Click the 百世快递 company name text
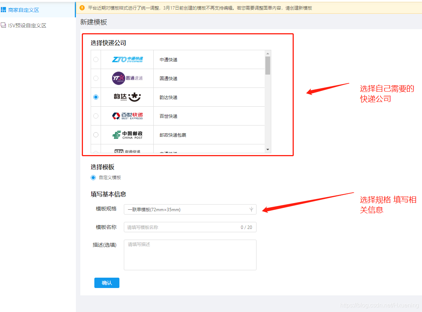Image resolution: width=422 pixels, height=312 pixels. pos(168,116)
